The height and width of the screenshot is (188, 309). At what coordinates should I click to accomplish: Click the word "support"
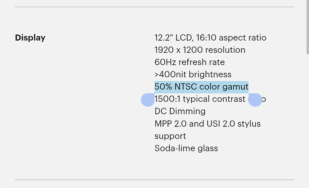170,136
